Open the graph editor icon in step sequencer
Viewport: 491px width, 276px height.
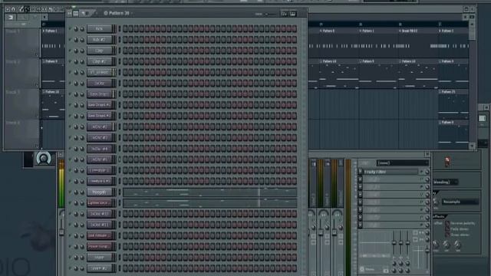pos(285,14)
